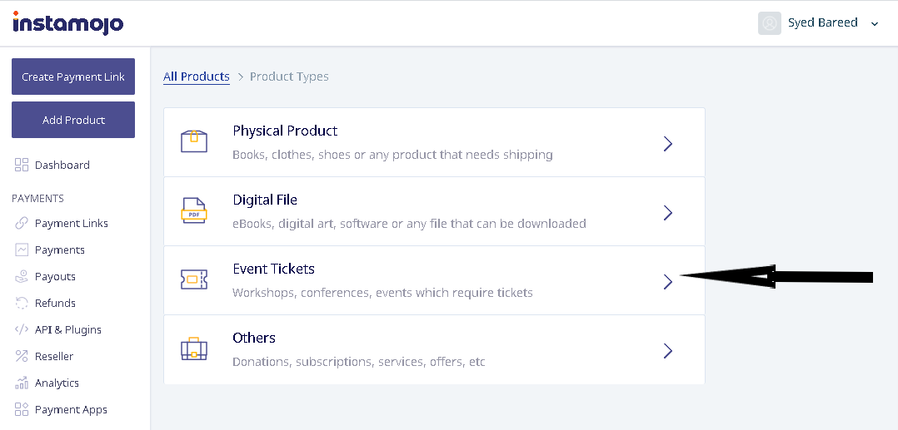This screenshot has width=898, height=430.
Task: Click the Event Tickets ticket icon
Action: (x=193, y=279)
